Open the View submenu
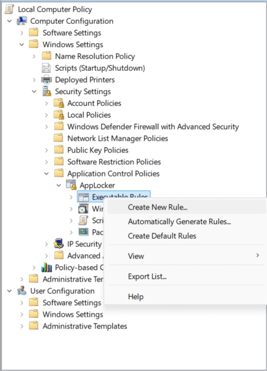Viewport: 267px width, 371px height. 136,256
